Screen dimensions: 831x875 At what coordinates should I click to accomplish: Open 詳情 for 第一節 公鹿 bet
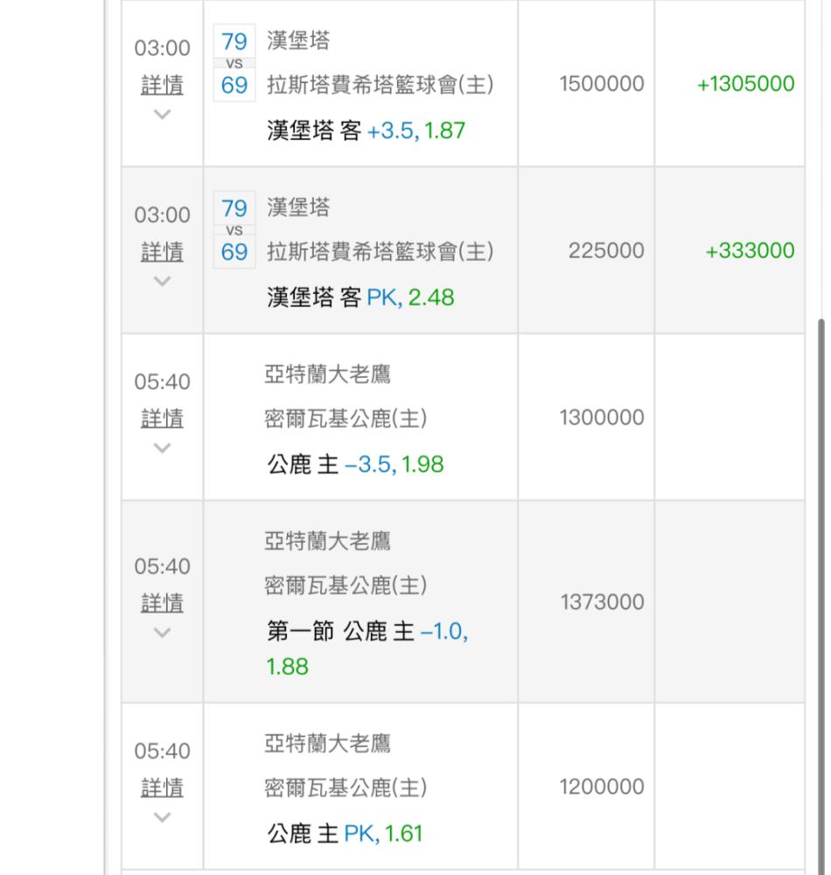[x=162, y=604]
